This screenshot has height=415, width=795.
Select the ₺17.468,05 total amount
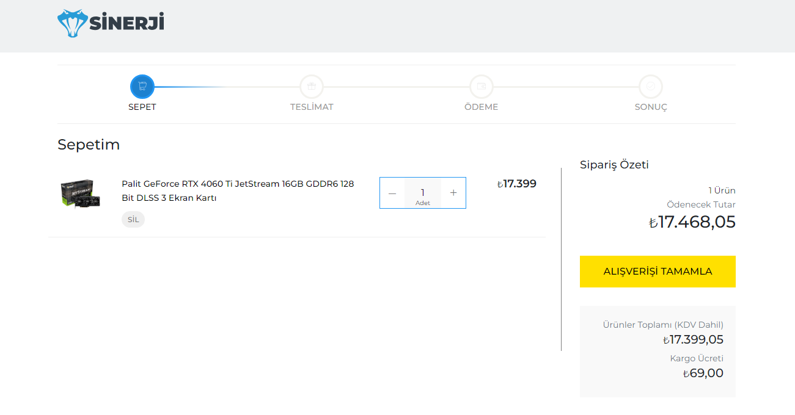coord(692,222)
